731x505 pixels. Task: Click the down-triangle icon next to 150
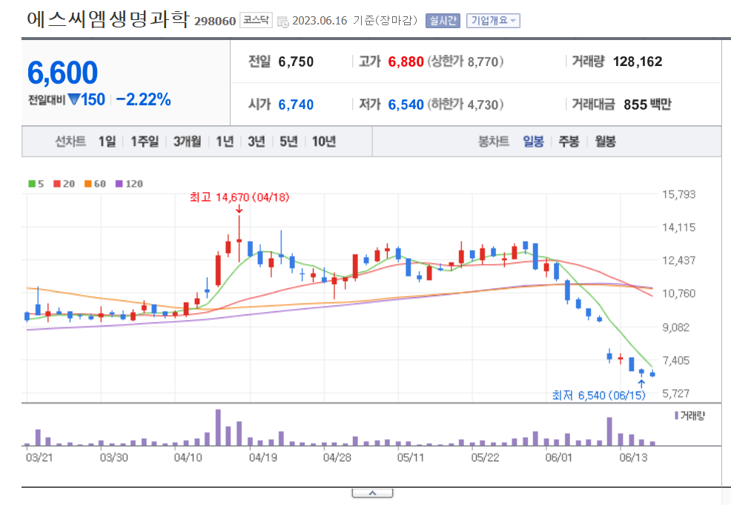tap(74, 99)
